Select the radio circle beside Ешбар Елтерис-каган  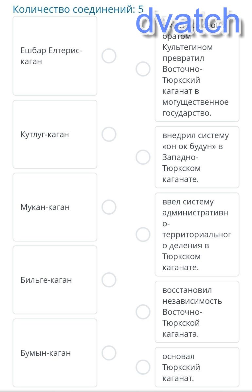(109, 56)
